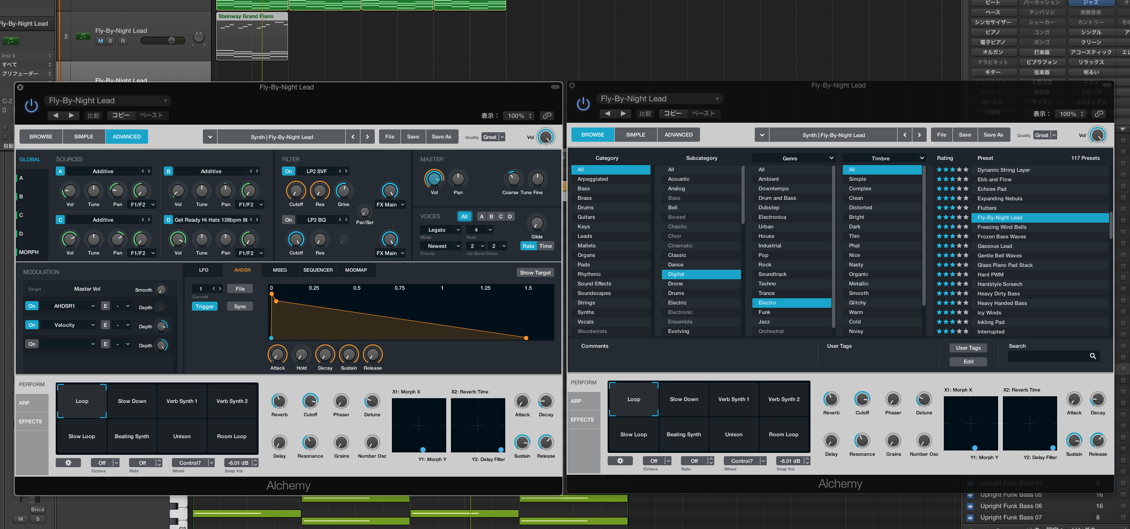Adjust the track 2 volume slider

tap(171, 41)
